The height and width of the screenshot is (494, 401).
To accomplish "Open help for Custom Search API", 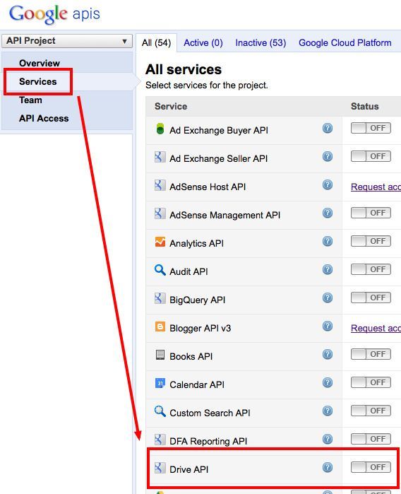I will click(328, 411).
